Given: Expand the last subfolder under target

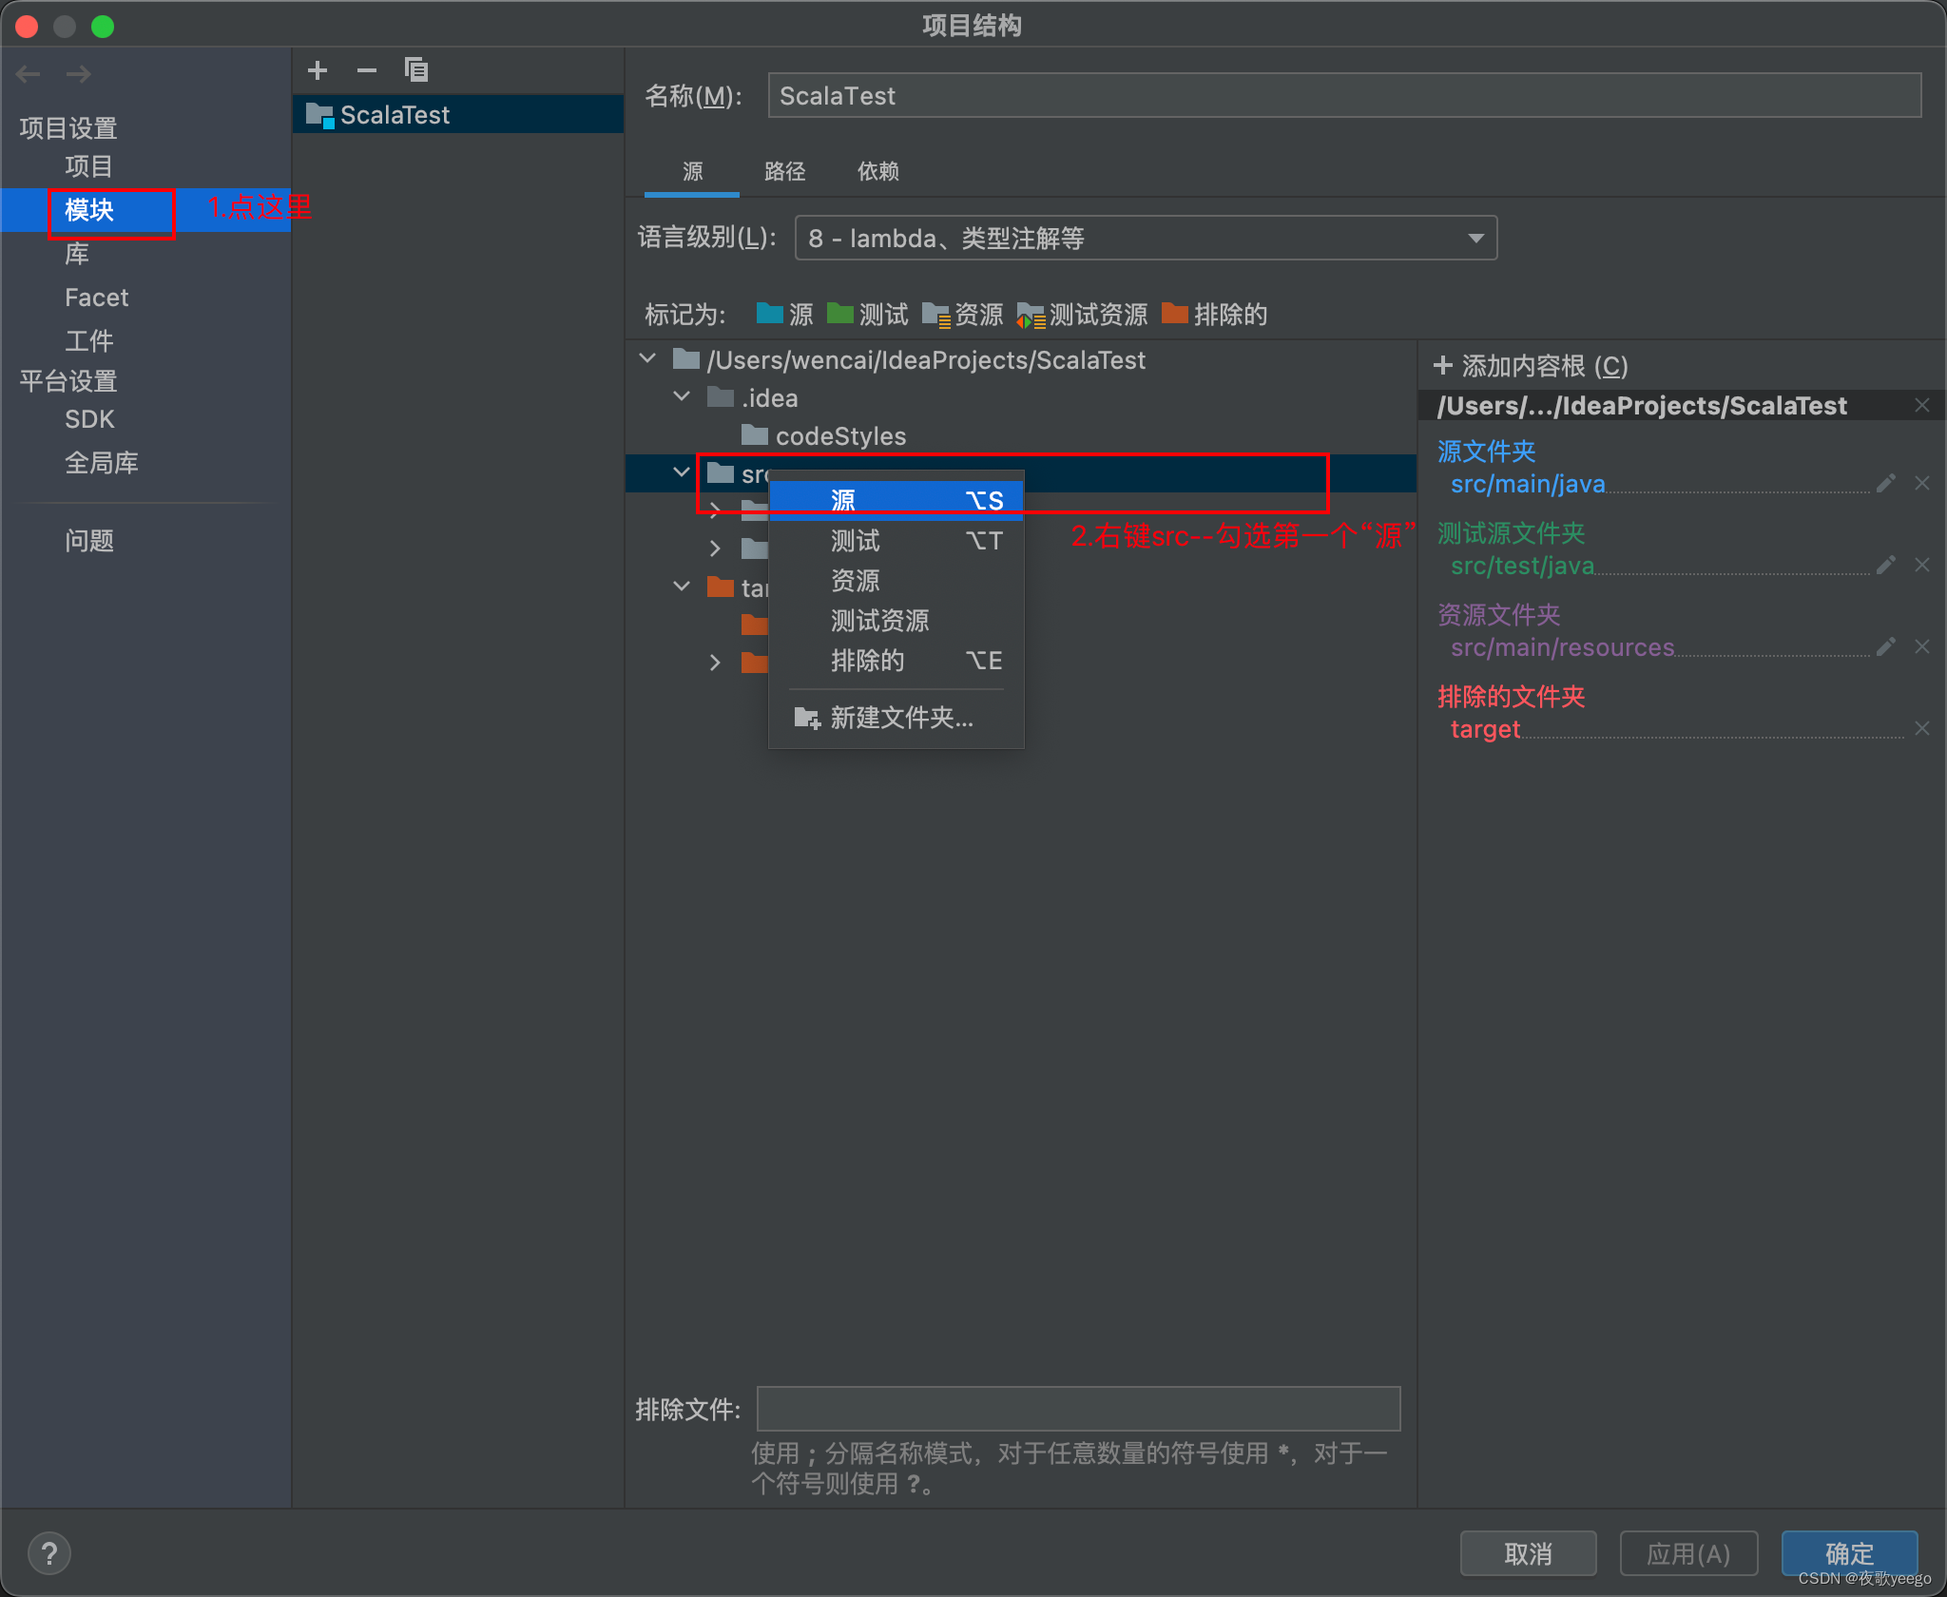Looking at the screenshot, I should pyautogui.click(x=715, y=663).
